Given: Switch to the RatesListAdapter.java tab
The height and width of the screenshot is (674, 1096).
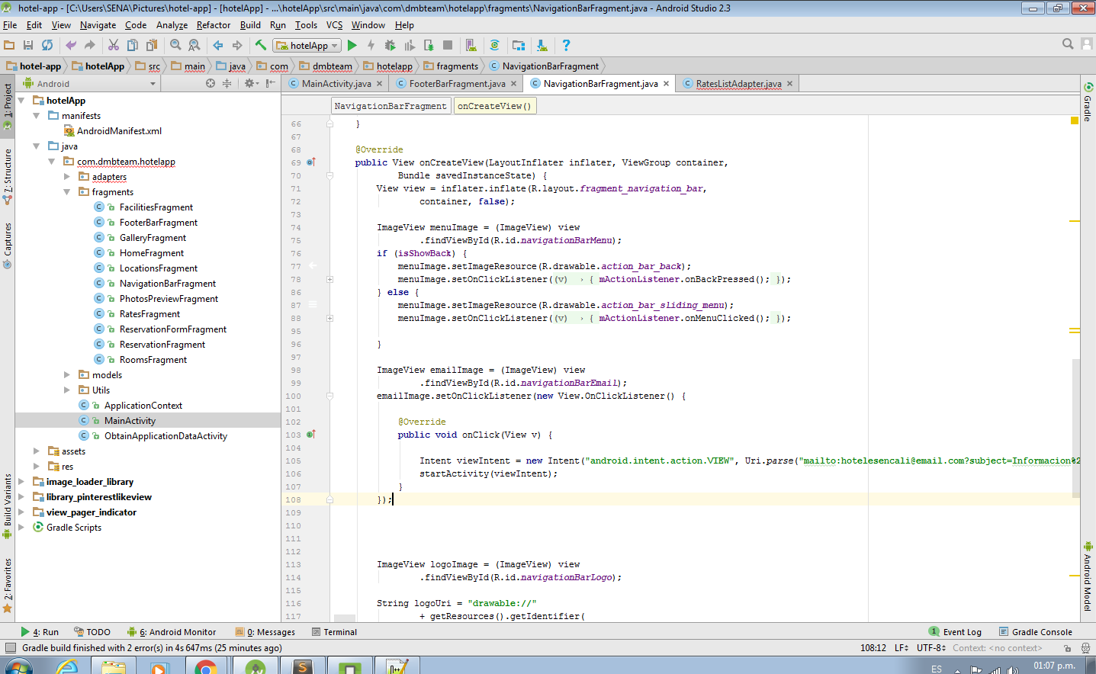Looking at the screenshot, I should point(738,84).
